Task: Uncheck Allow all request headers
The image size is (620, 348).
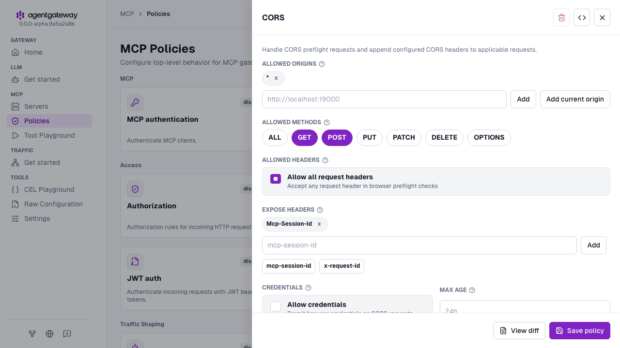Action: click(276, 179)
